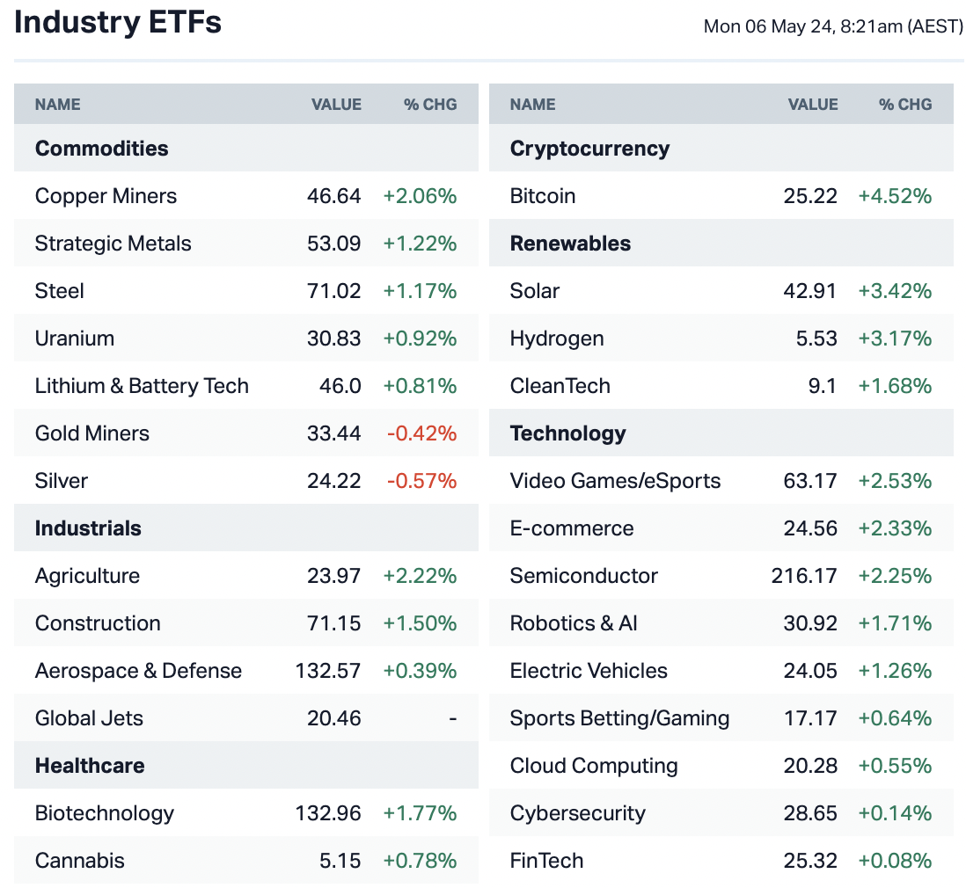This screenshot has height=888, width=966.
Task: Open the Cannabis ETF link
Action: pyautogui.click(x=80, y=861)
